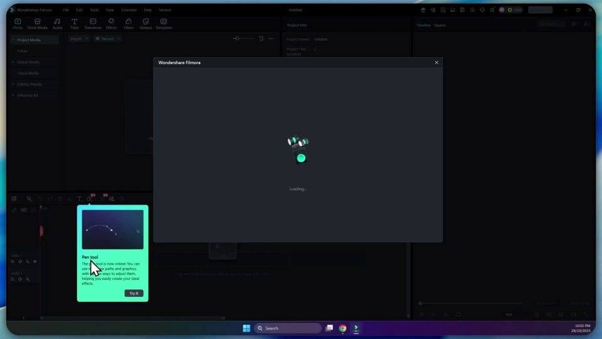
Task: Open the Tools menu
Action: pyautogui.click(x=94, y=10)
